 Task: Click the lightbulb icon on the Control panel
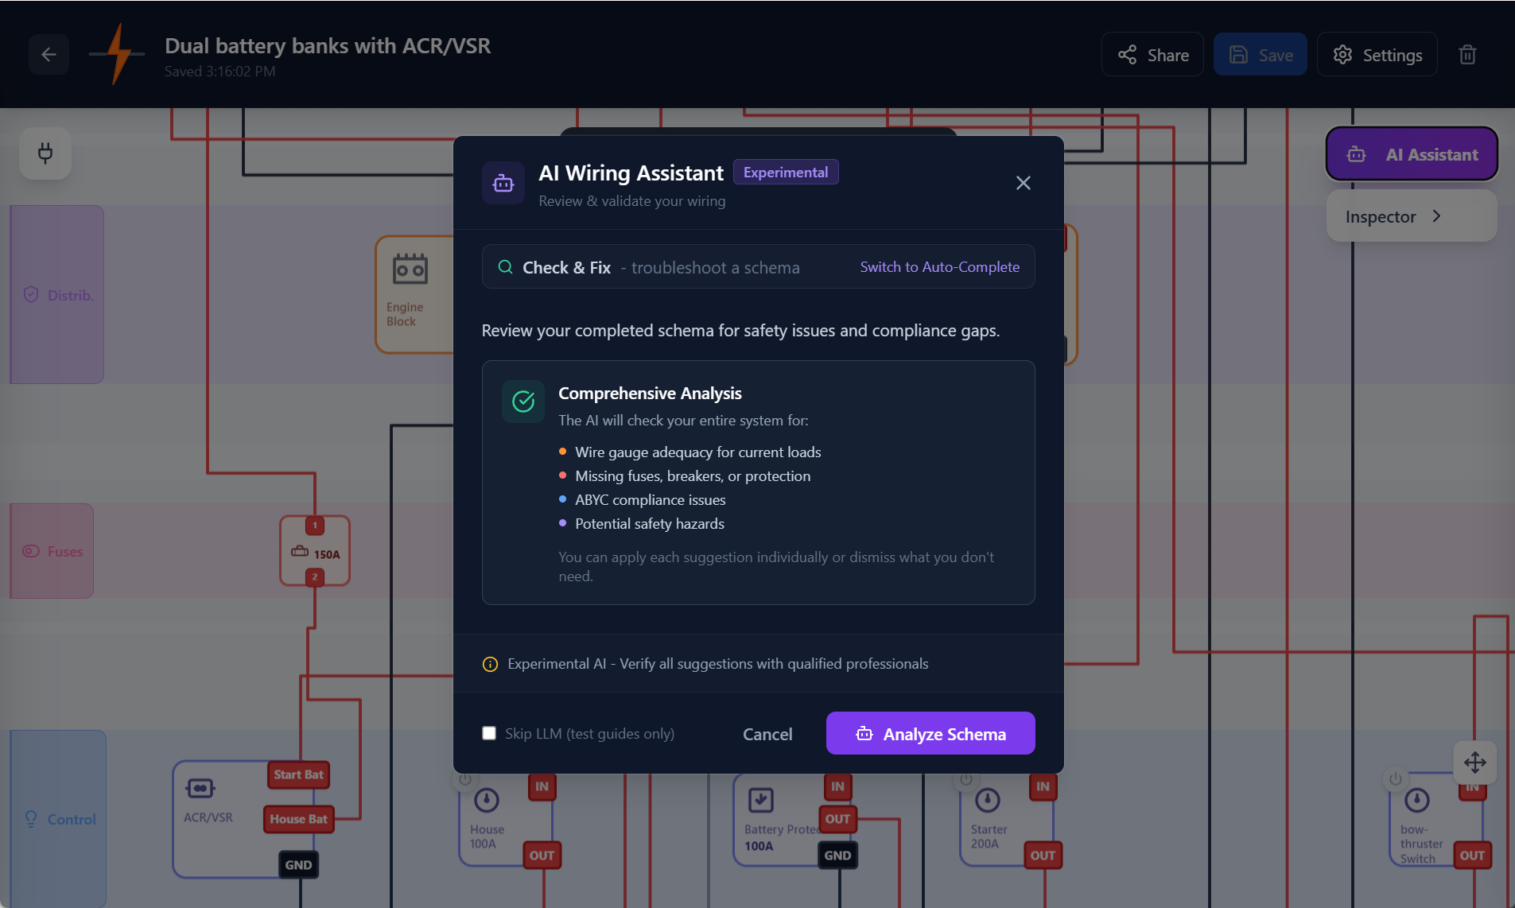(x=31, y=819)
